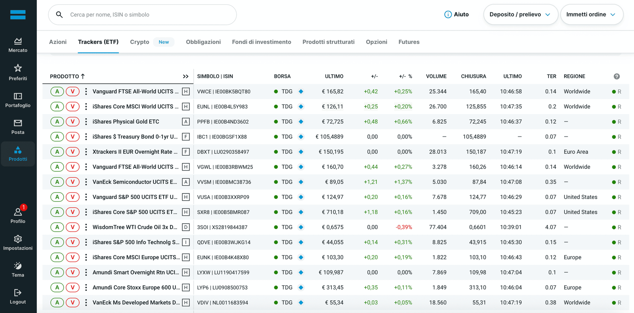Click buy (A) for Vanguard S&P 500 UCITS ETF
This screenshot has height=313, width=634.
click(x=57, y=197)
